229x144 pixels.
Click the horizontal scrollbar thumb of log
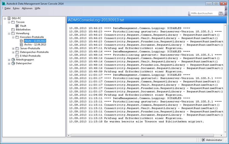click(142, 135)
